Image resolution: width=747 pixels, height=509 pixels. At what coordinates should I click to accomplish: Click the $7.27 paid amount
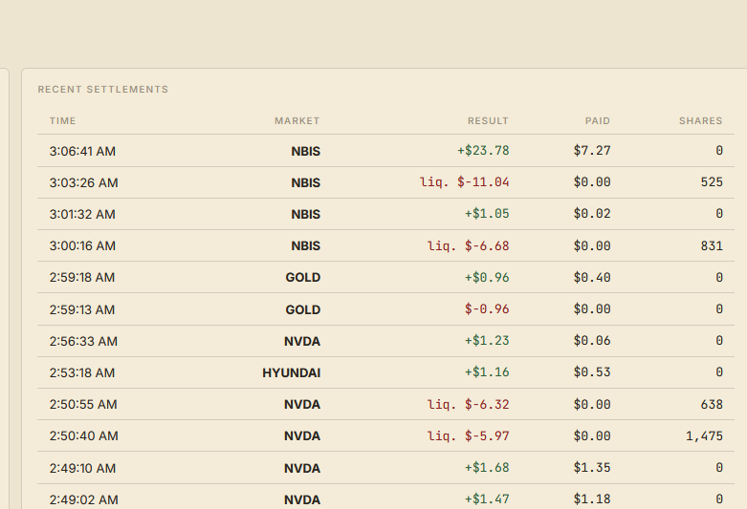point(592,151)
